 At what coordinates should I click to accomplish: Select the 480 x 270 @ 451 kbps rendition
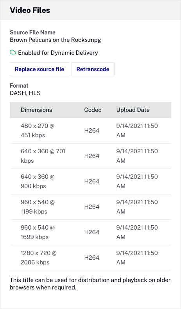(91, 131)
